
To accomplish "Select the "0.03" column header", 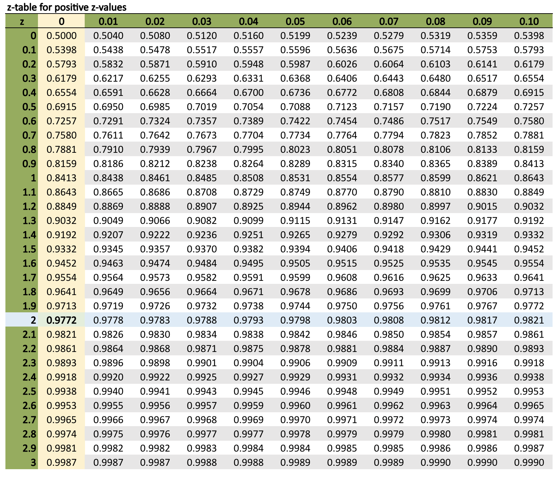I will point(202,21).
